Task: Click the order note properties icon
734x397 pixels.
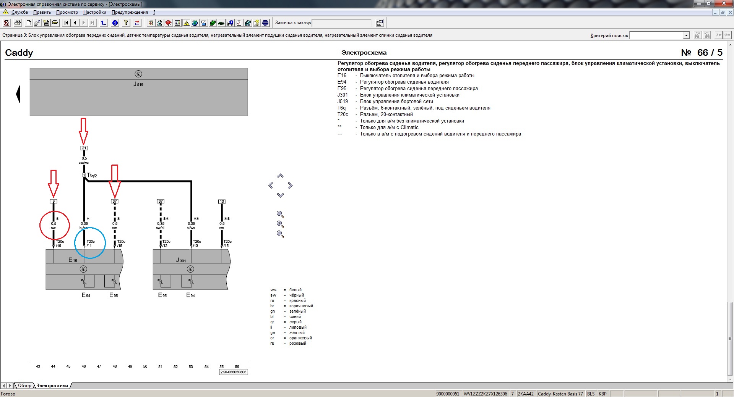Action: tap(380, 23)
